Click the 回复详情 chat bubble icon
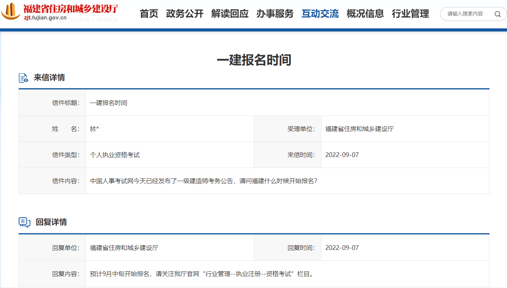507x288 pixels. pos(25,222)
